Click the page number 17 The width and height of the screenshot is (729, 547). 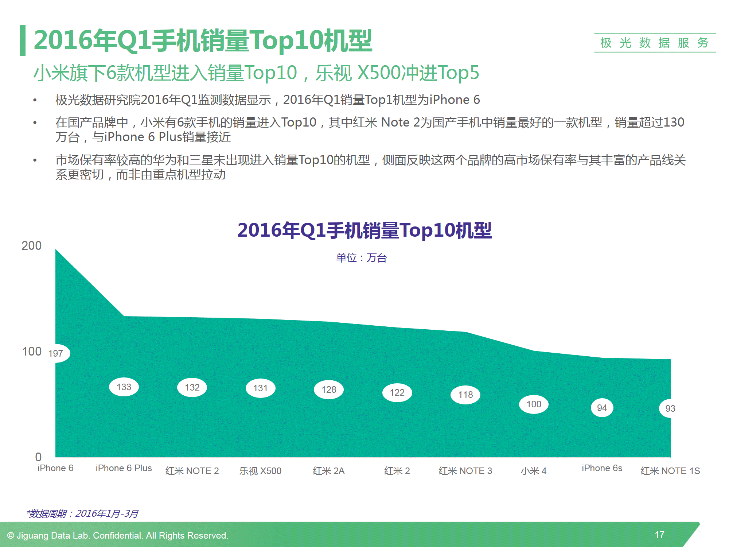[x=659, y=535]
